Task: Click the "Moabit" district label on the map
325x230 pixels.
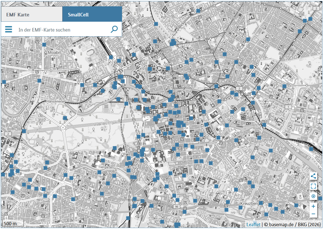Action: (x=54, y=52)
